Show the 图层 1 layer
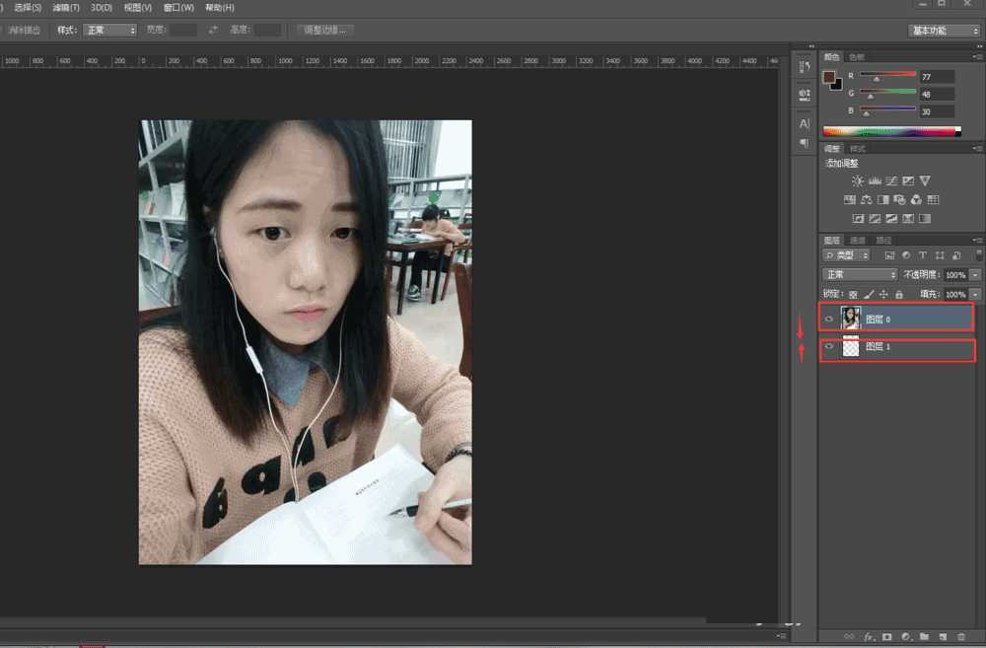The image size is (986, 648). (829, 346)
